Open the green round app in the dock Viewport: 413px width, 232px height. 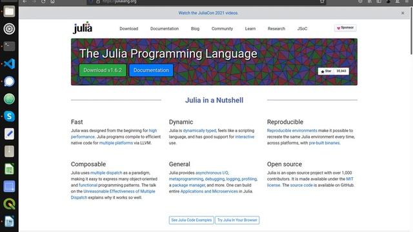point(9,99)
